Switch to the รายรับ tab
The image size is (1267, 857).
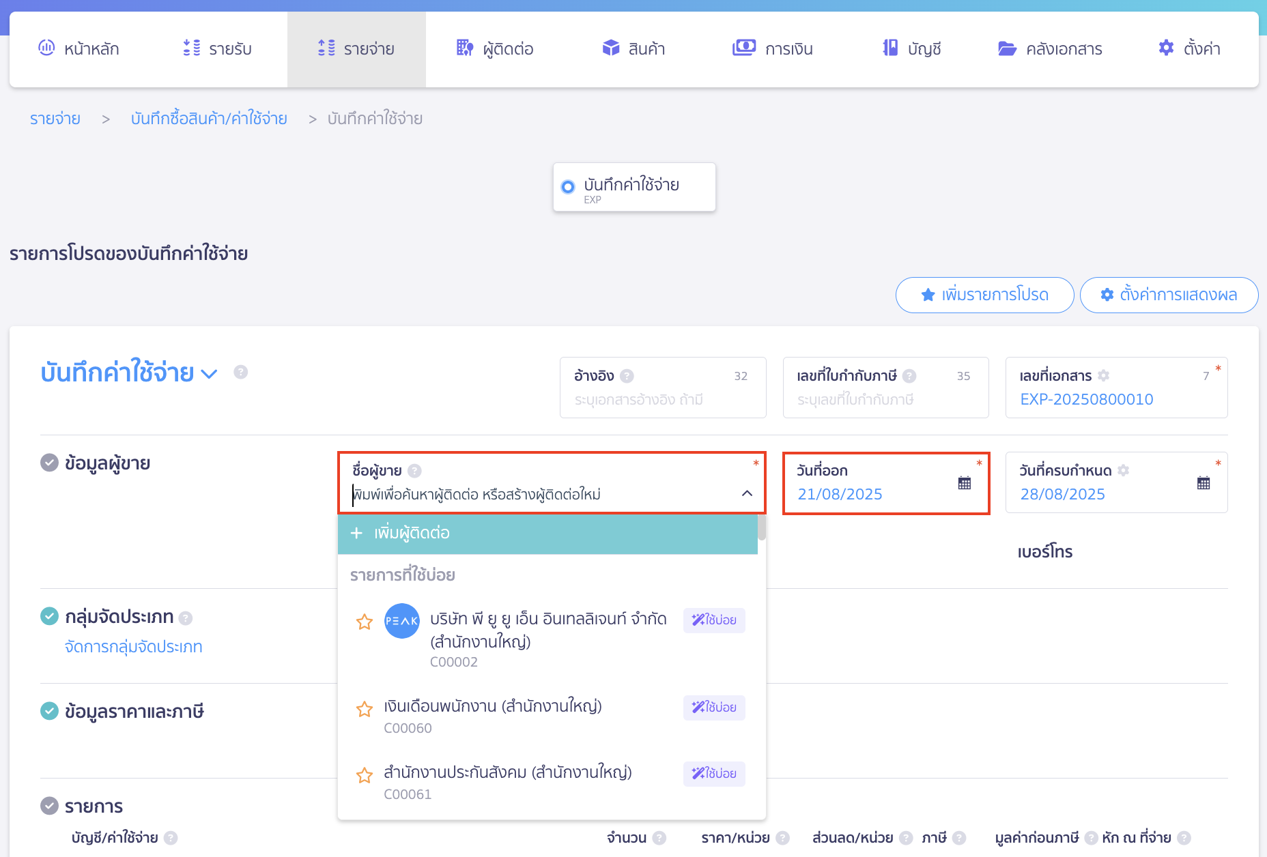(x=218, y=48)
